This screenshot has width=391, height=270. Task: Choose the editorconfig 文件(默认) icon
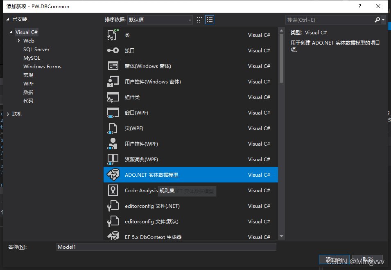coord(113,221)
